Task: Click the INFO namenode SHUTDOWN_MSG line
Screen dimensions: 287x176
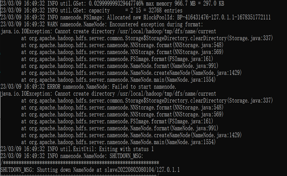Action: (x=72, y=156)
